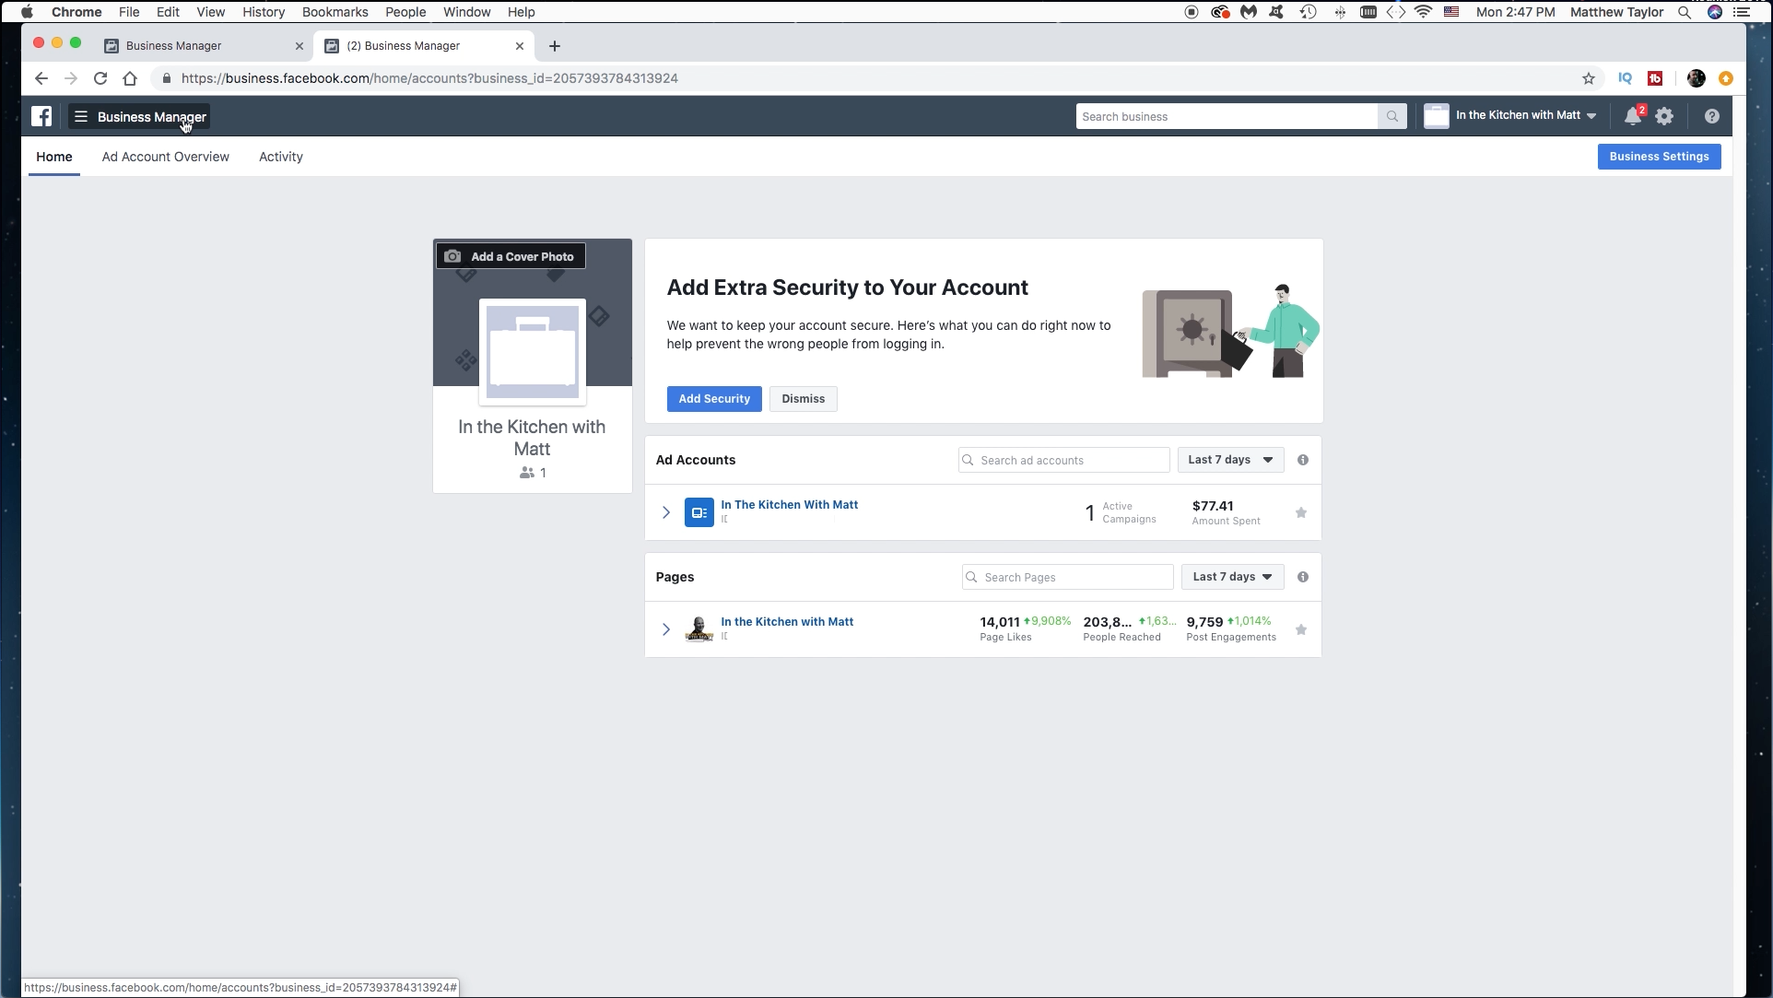Open Pages Last 7 days dropdown

click(x=1233, y=577)
